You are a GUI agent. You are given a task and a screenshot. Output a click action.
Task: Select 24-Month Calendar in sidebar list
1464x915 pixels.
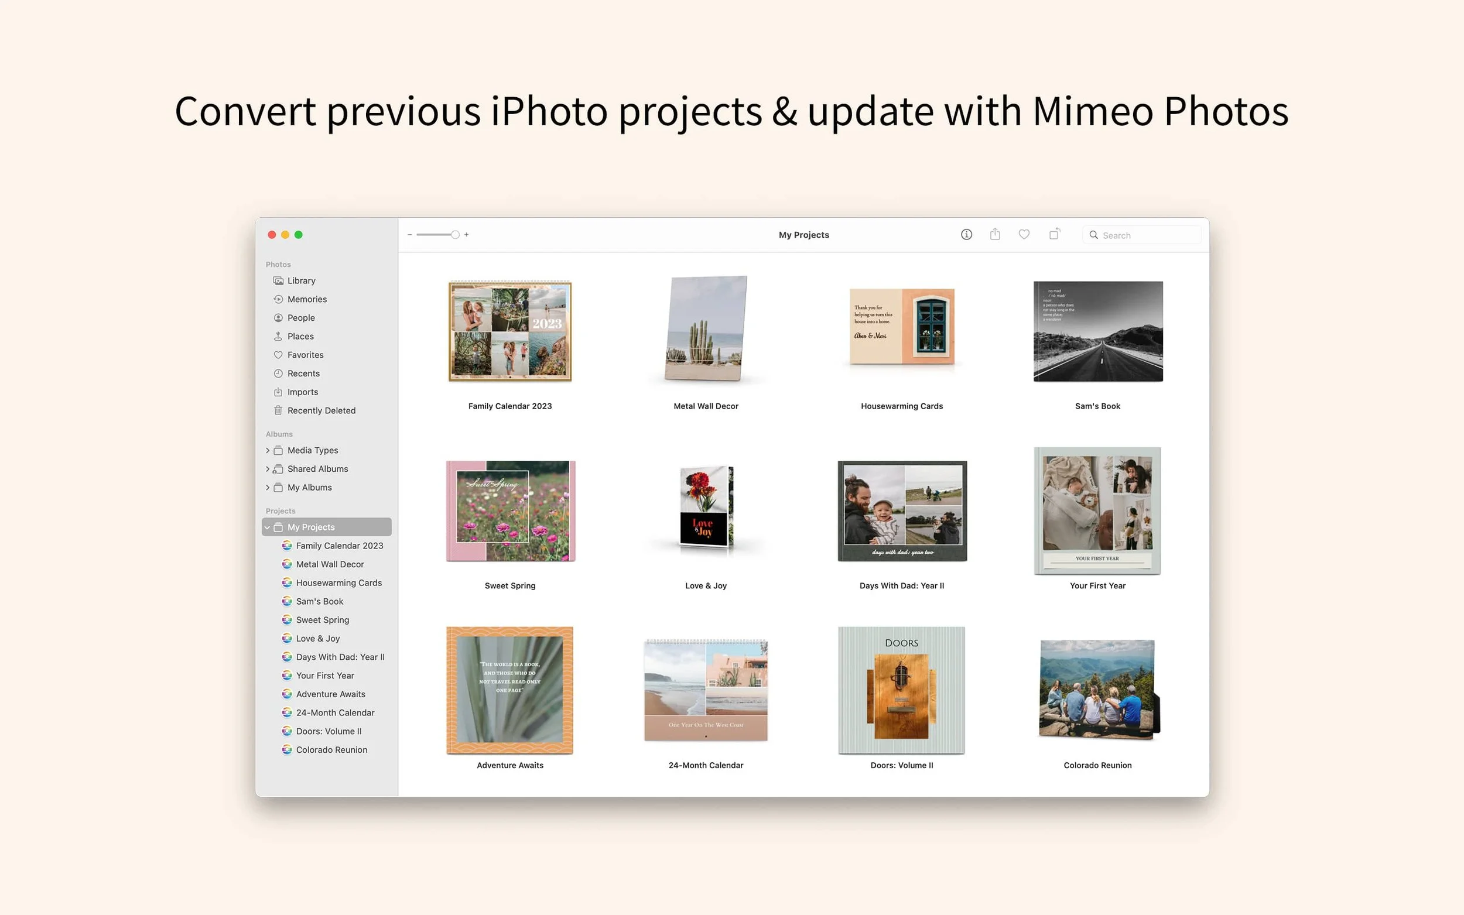tap(336, 713)
